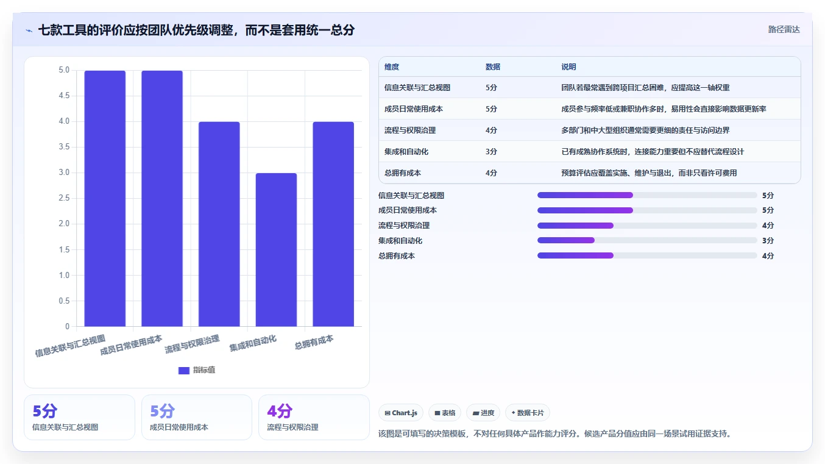The height and width of the screenshot is (464, 825).
Task: Click the 指标值 legend label
Action: (x=204, y=370)
